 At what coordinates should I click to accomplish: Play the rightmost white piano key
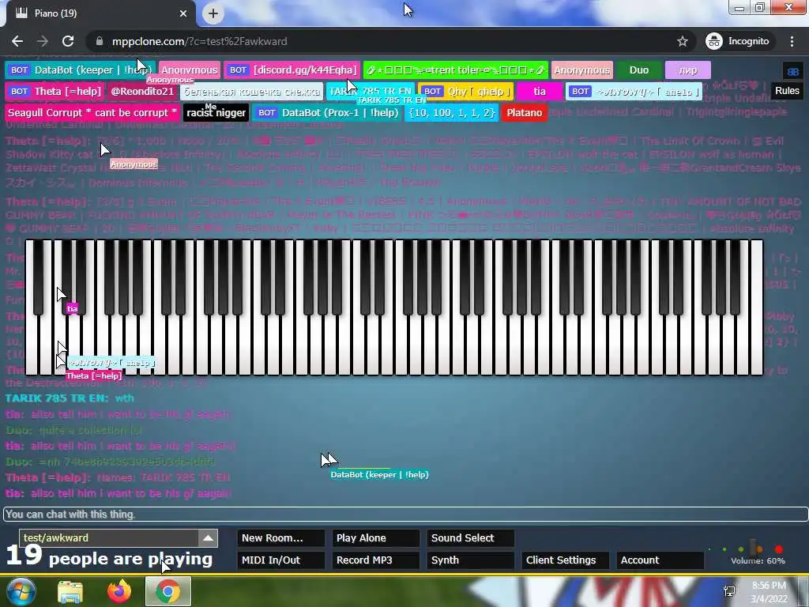pyautogui.click(x=756, y=307)
